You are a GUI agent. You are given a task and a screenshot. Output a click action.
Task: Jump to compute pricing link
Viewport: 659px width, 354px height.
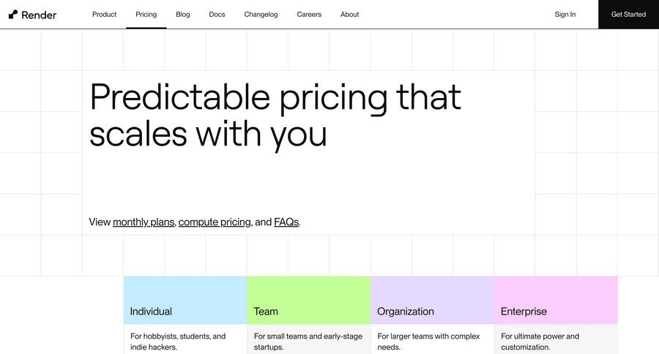[x=215, y=222]
